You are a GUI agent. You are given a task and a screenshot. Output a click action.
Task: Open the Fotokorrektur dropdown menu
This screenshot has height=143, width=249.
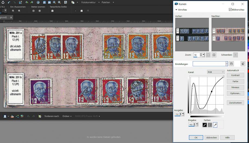pyautogui.click(x=99, y=2)
